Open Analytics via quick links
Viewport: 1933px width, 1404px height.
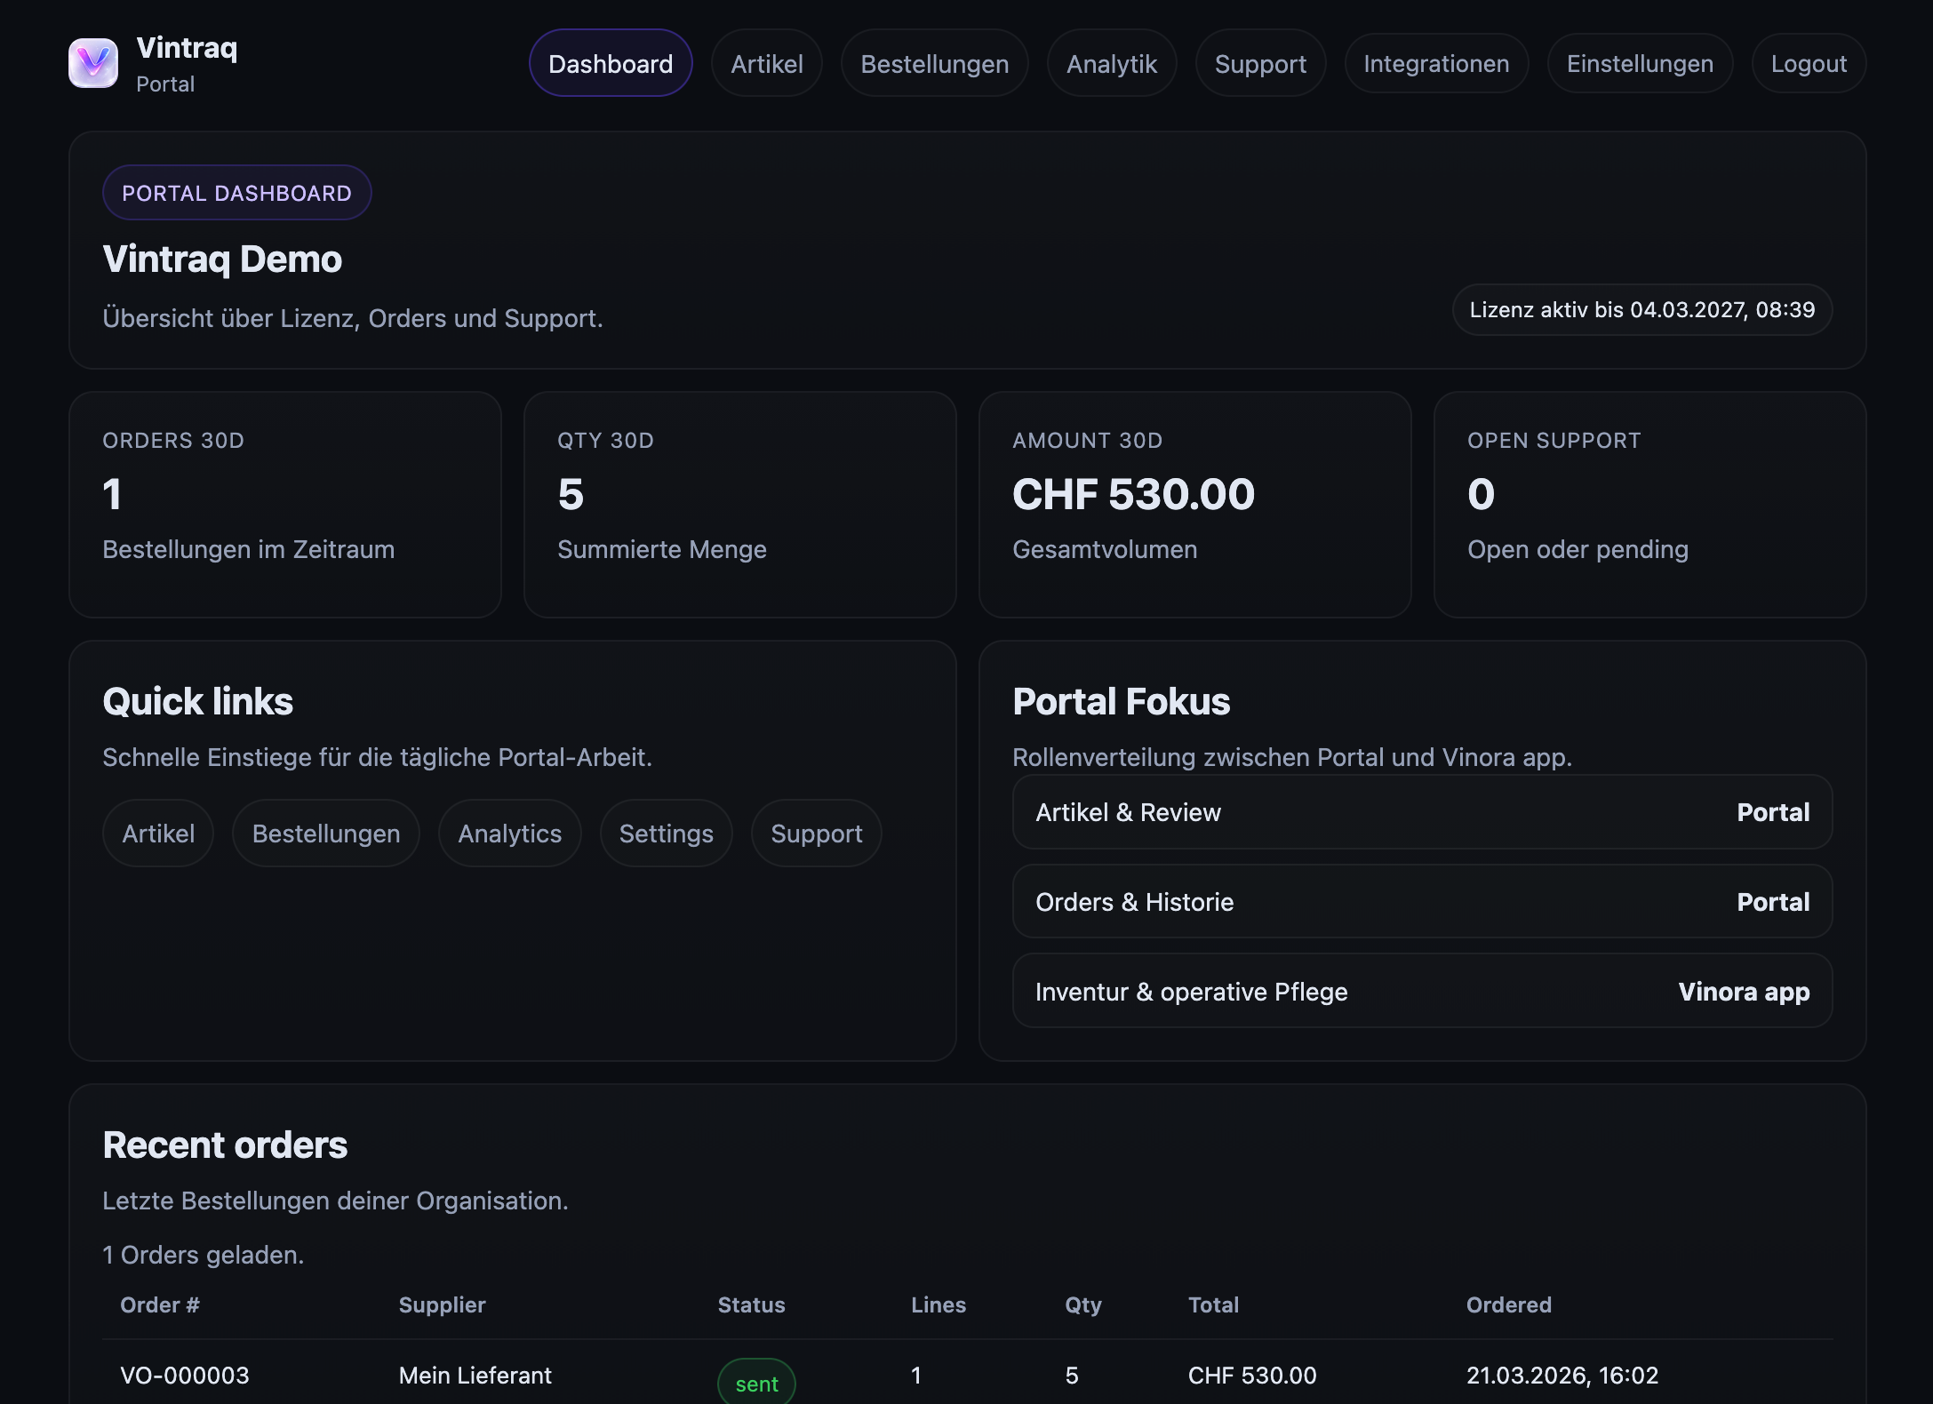509,833
